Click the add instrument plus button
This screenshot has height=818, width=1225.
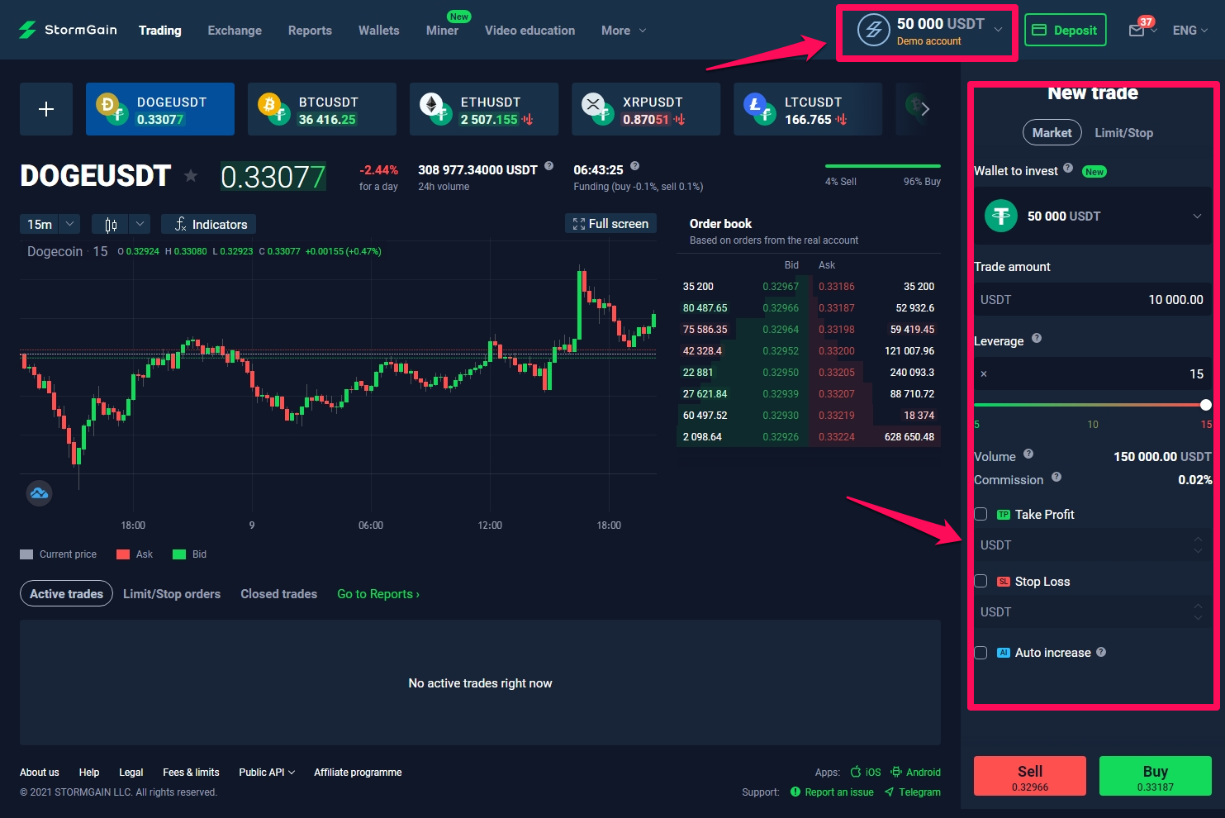click(46, 109)
